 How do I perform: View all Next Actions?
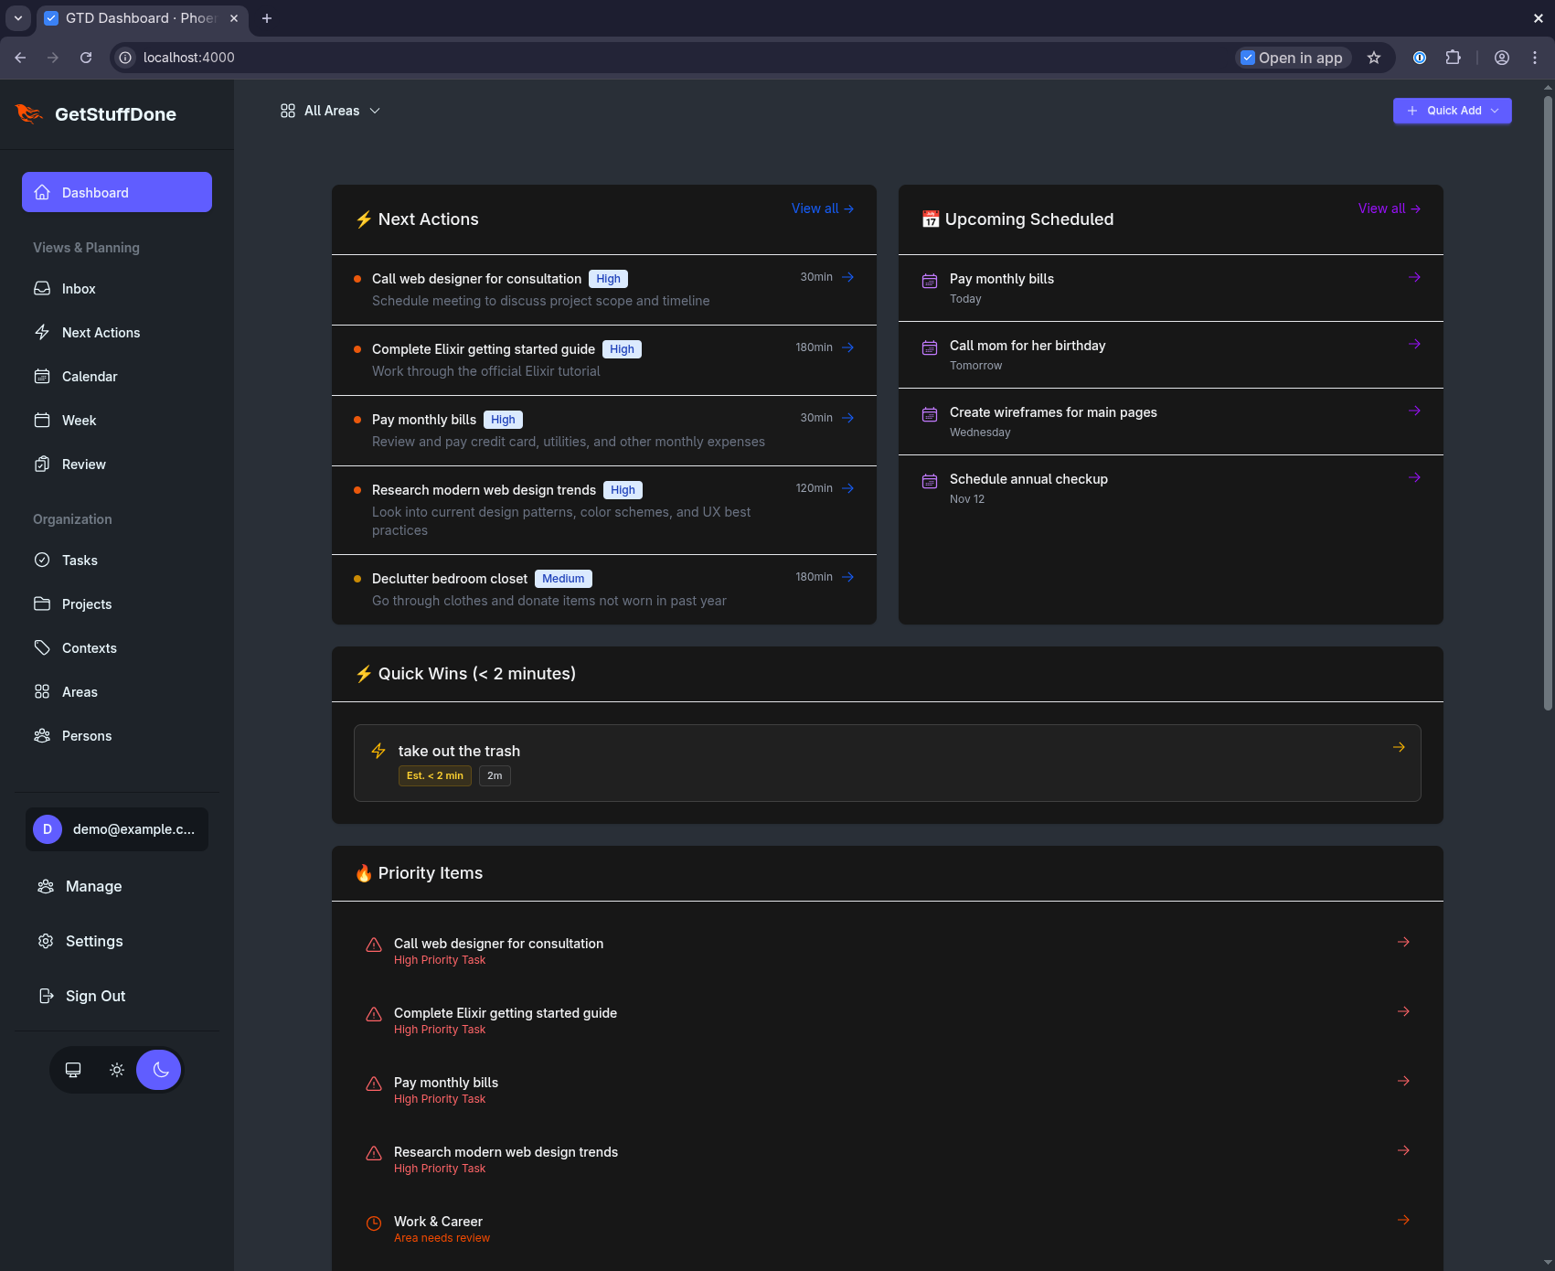pos(823,208)
